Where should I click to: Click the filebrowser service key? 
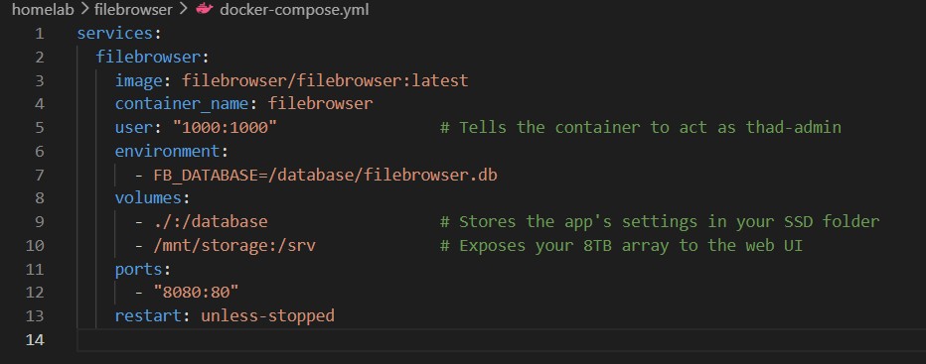tap(149, 57)
